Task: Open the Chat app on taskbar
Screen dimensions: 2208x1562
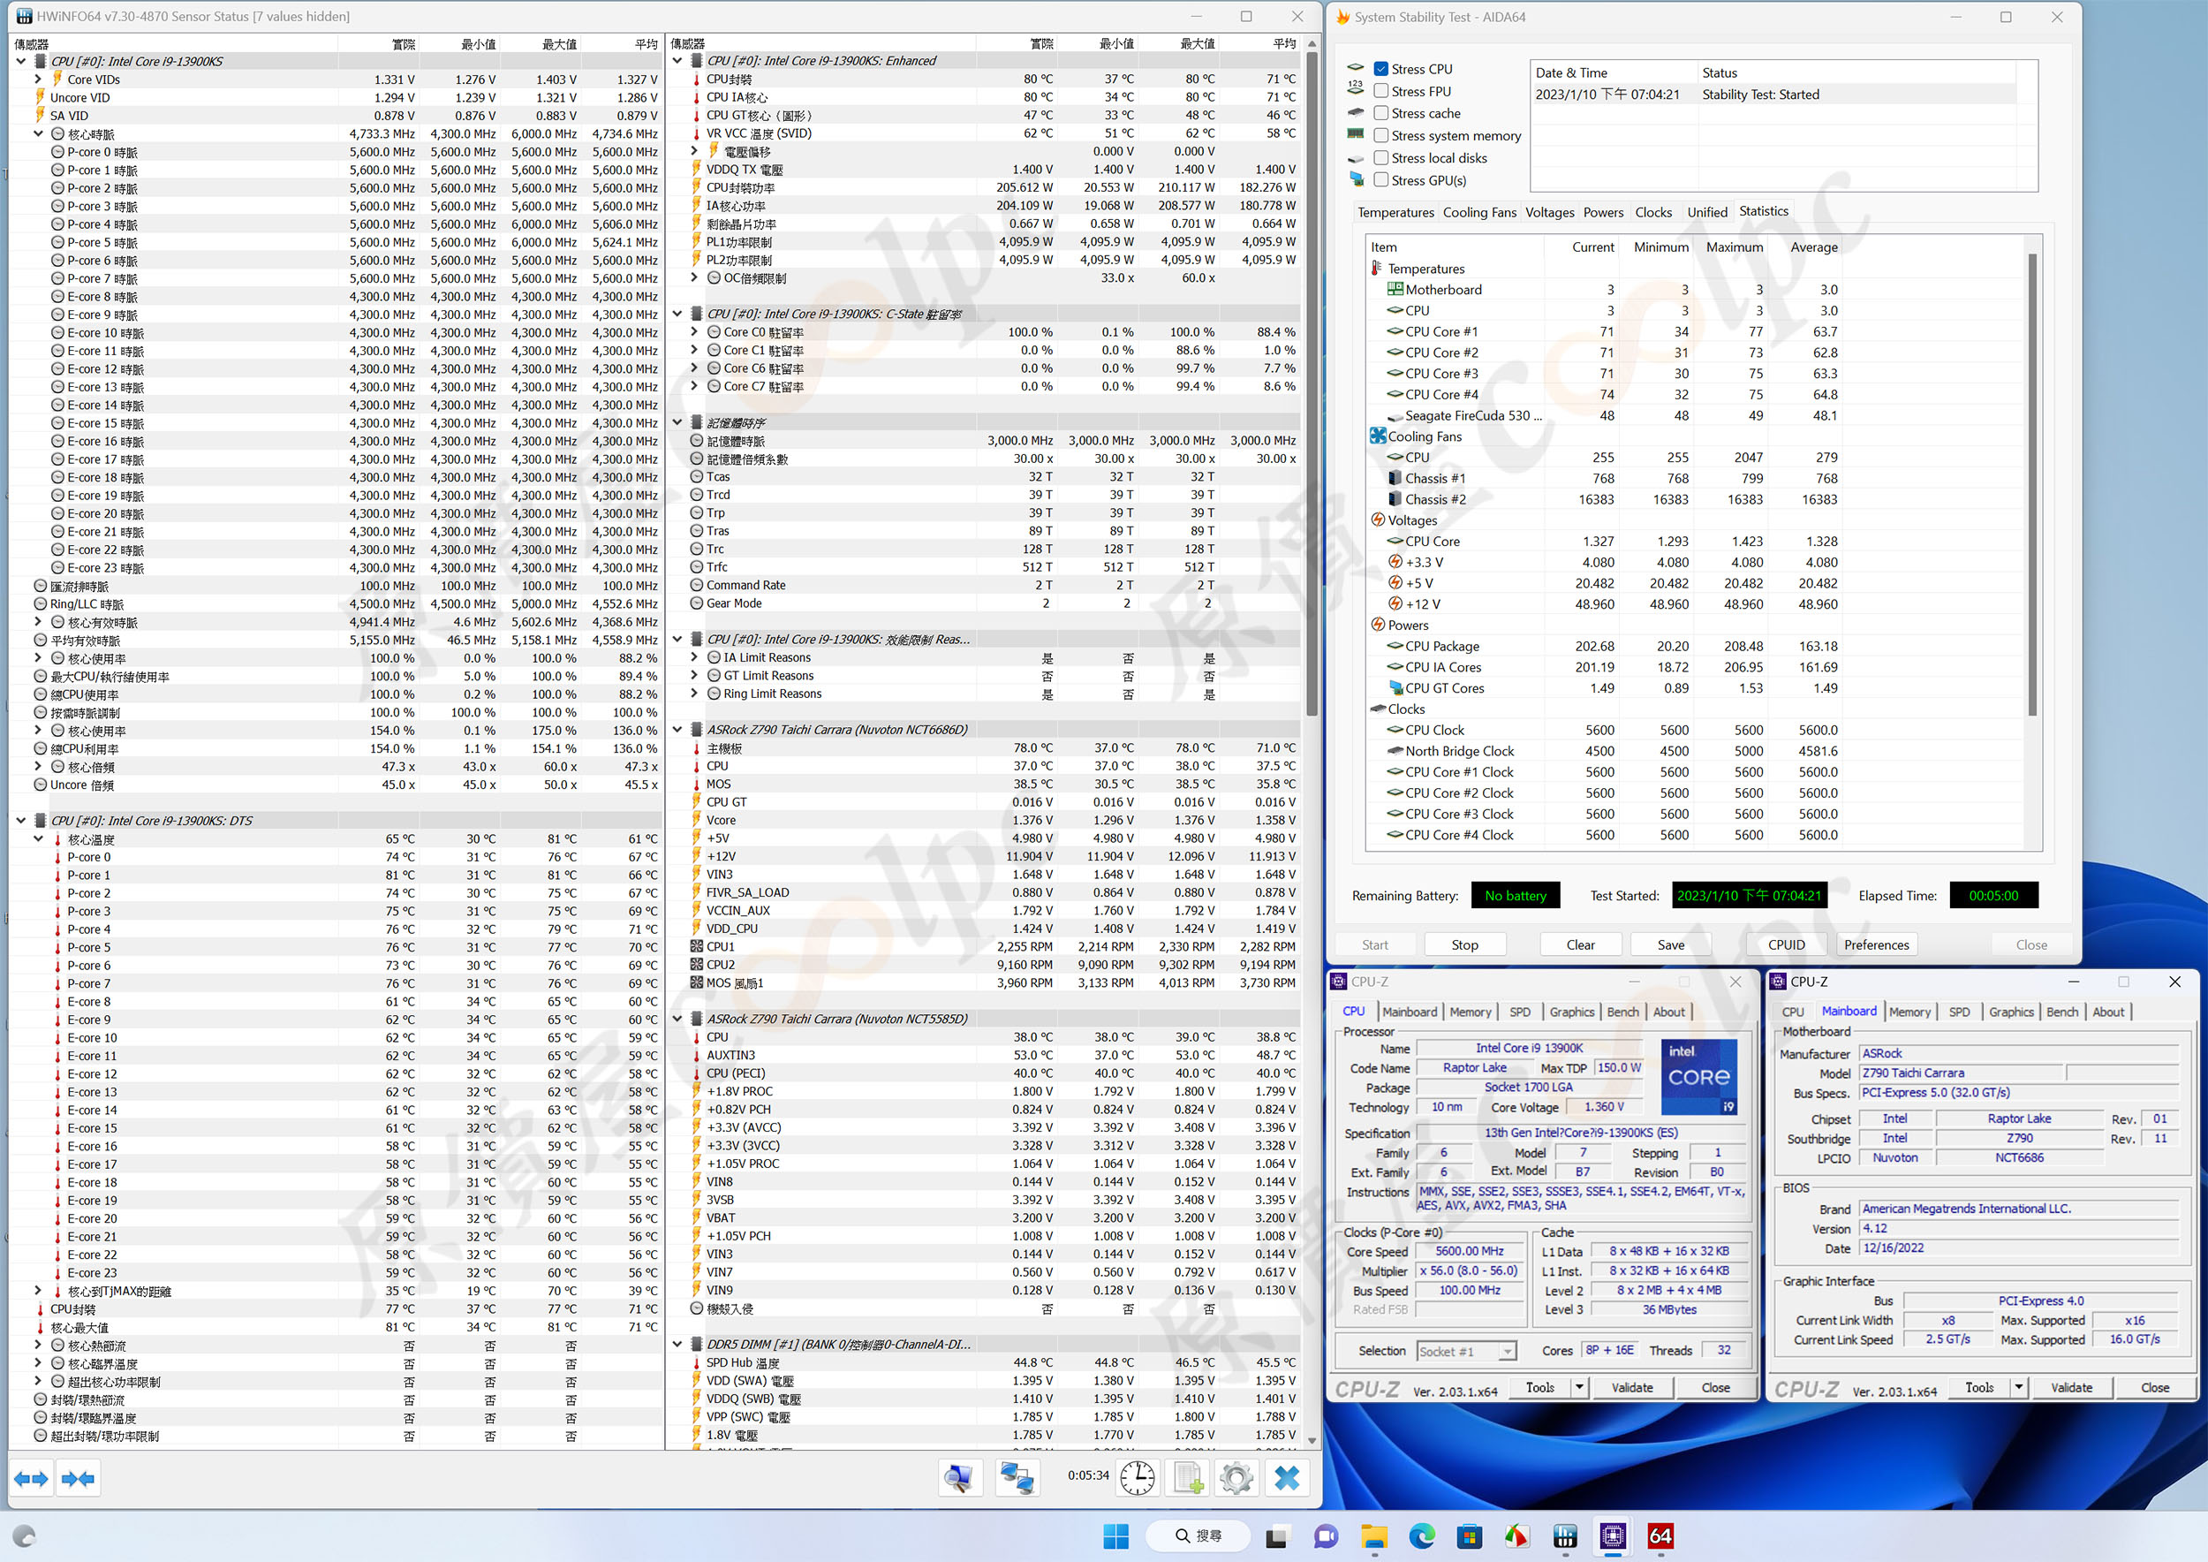Action: point(1327,1536)
